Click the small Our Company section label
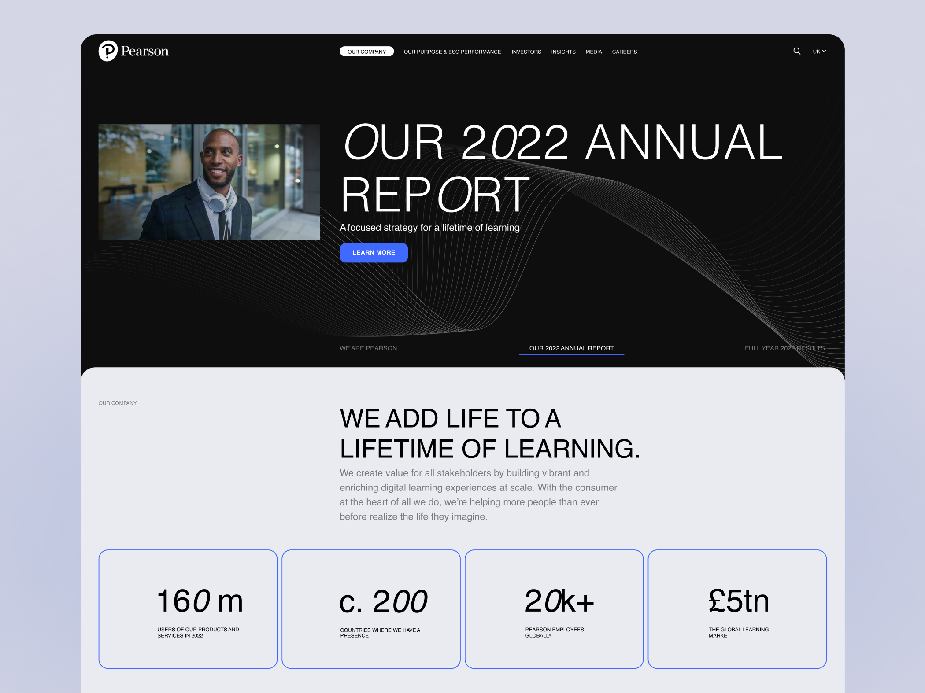Image resolution: width=925 pixels, height=693 pixels. 118,403
